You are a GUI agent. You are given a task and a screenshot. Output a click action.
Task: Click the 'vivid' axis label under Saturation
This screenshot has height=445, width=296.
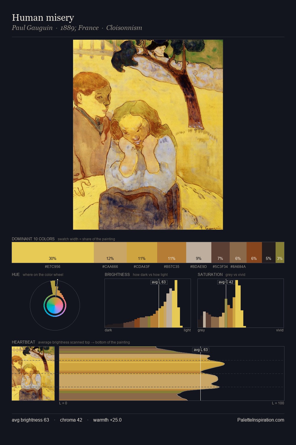[x=280, y=330]
